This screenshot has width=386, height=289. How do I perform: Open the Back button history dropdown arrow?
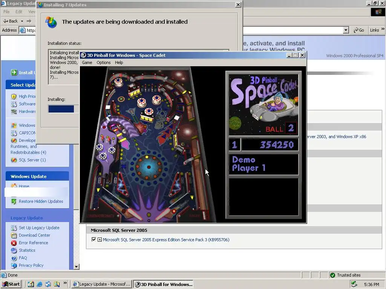[22, 21]
